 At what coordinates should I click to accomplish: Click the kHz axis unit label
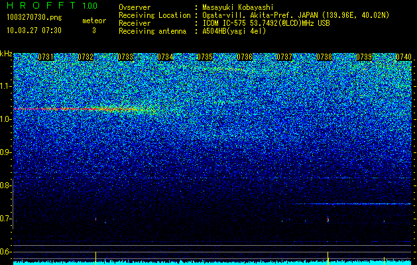[6, 54]
